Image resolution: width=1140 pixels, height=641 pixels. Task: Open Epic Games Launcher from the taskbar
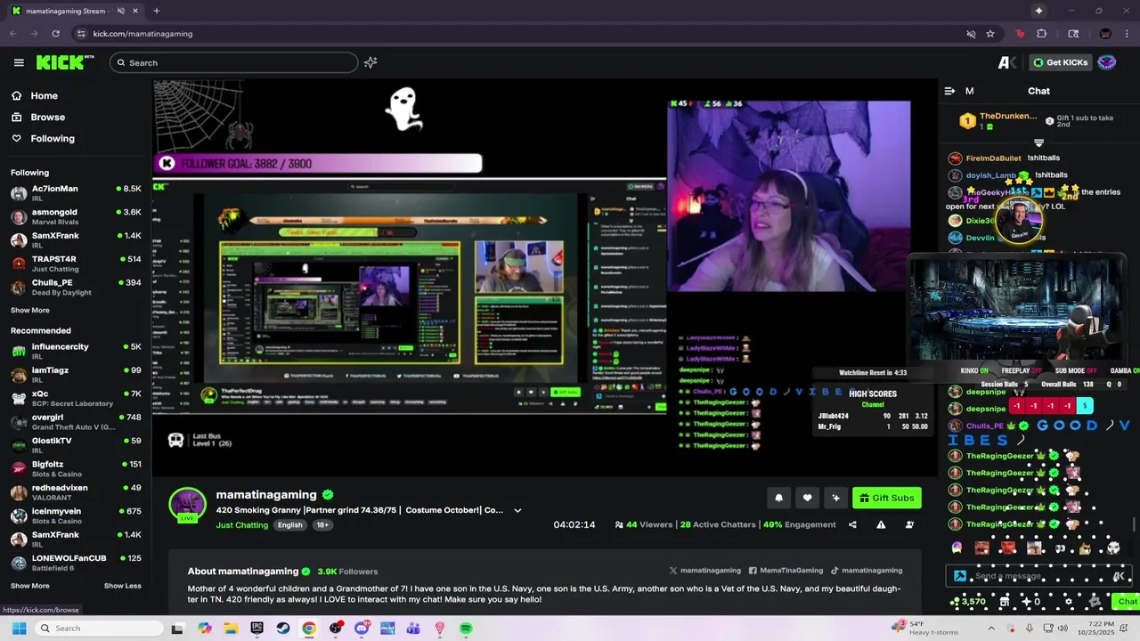256,629
